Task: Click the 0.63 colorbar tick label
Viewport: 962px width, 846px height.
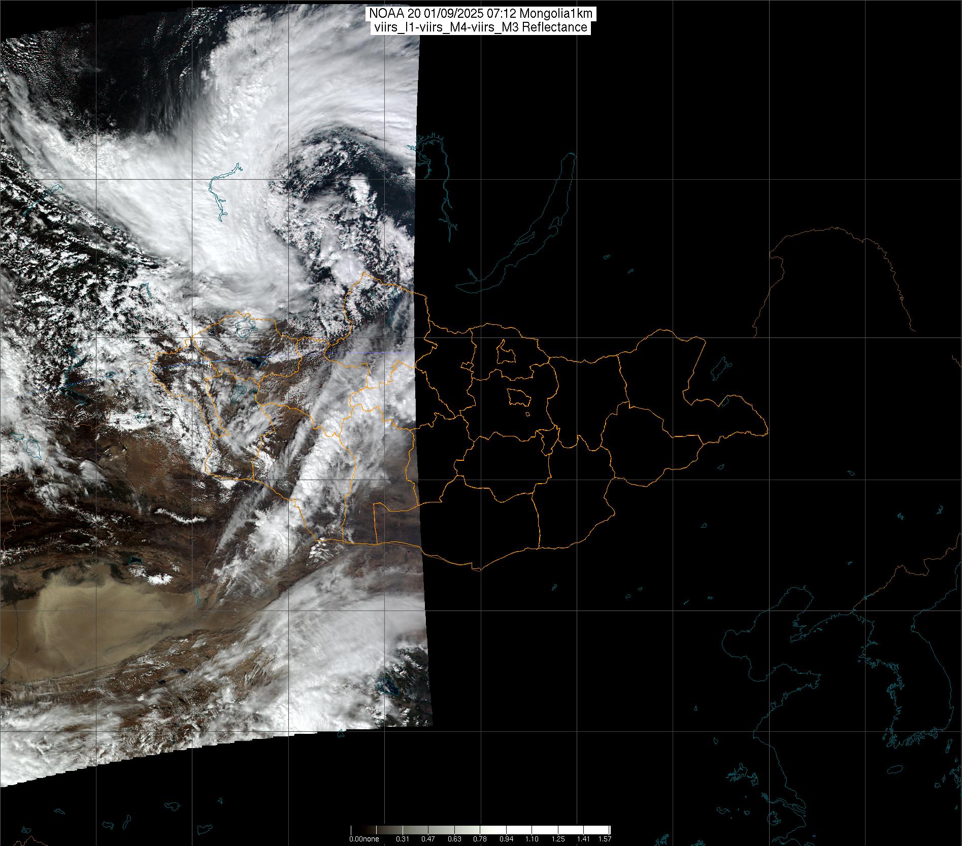Action: click(454, 839)
